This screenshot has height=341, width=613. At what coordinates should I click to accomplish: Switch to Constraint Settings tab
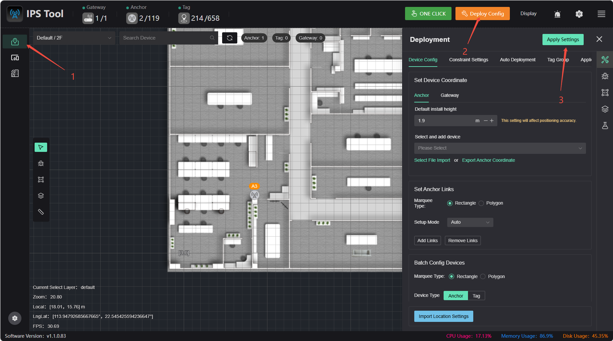click(x=469, y=60)
